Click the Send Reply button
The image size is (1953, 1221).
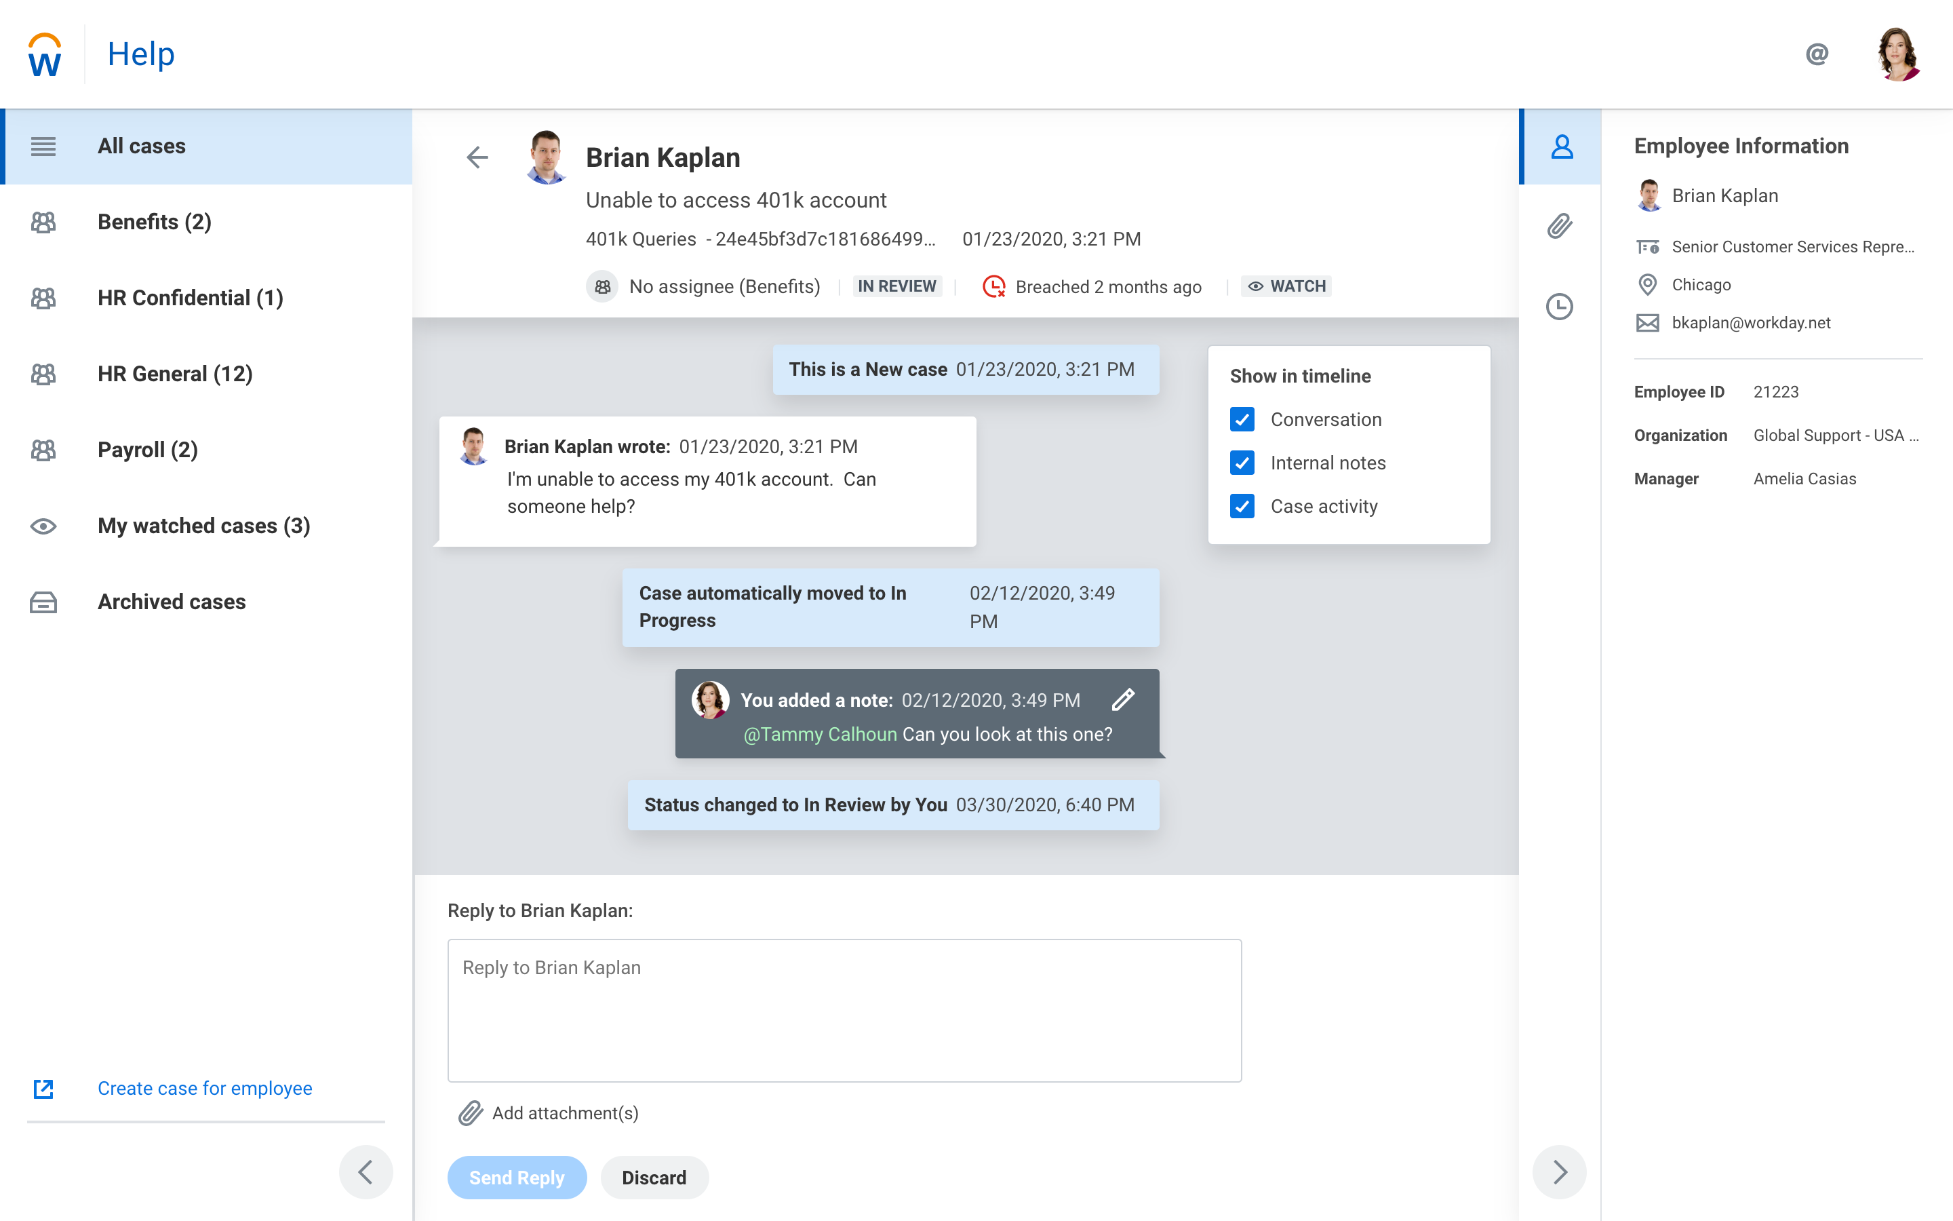[x=517, y=1177]
